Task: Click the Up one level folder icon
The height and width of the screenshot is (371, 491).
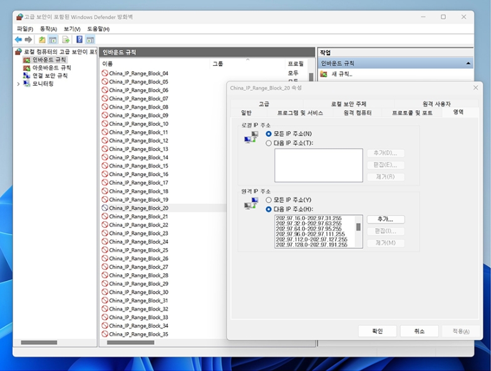Action: pos(42,39)
